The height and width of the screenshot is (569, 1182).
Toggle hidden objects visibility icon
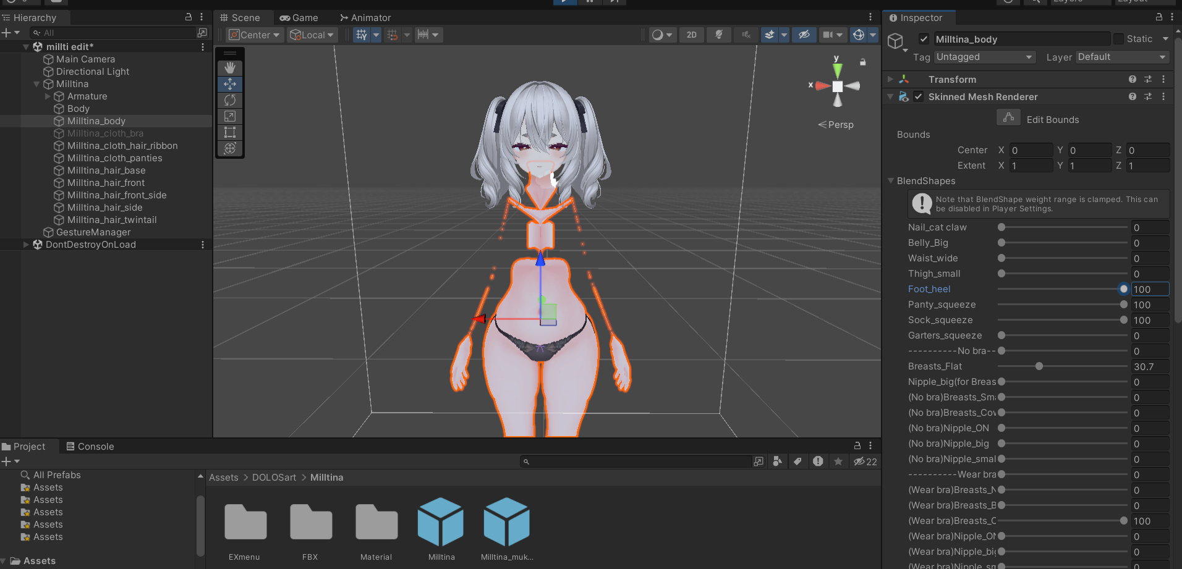click(x=804, y=35)
